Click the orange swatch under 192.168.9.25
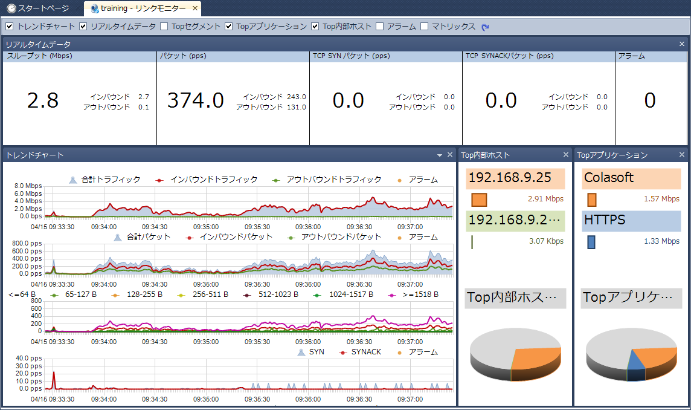This screenshot has height=410, width=691. (x=479, y=200)
